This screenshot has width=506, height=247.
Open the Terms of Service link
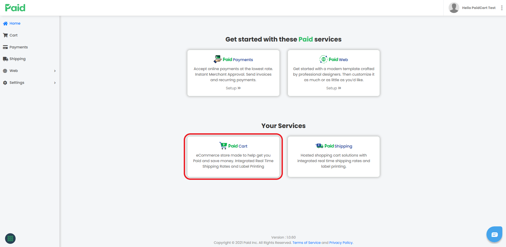pos(306,243)
